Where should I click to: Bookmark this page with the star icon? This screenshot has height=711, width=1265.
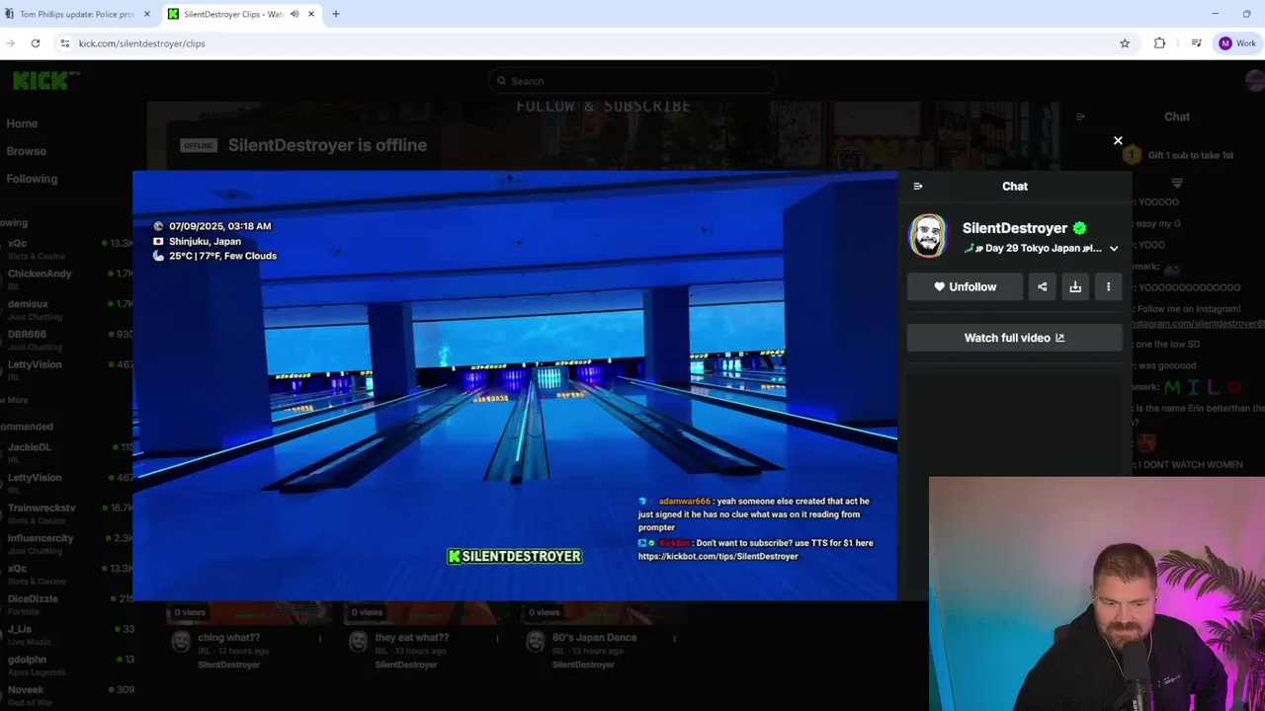[1125, 43]
